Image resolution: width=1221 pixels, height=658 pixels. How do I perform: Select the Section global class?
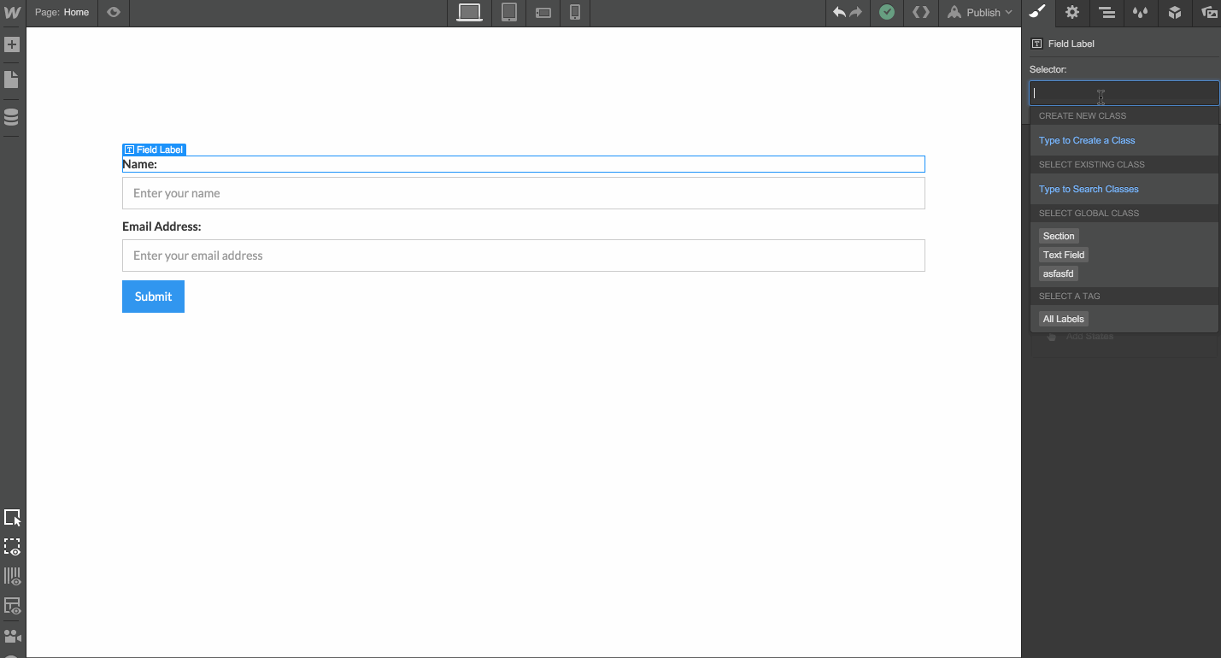[x=1059, y=236]
